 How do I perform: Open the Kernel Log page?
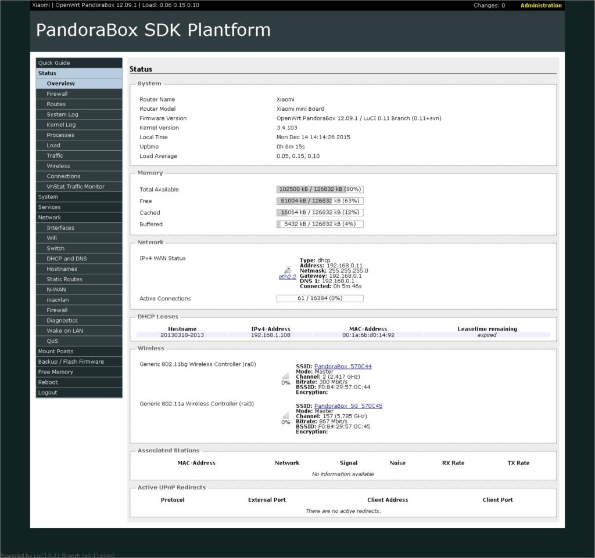tap(61, 125)
